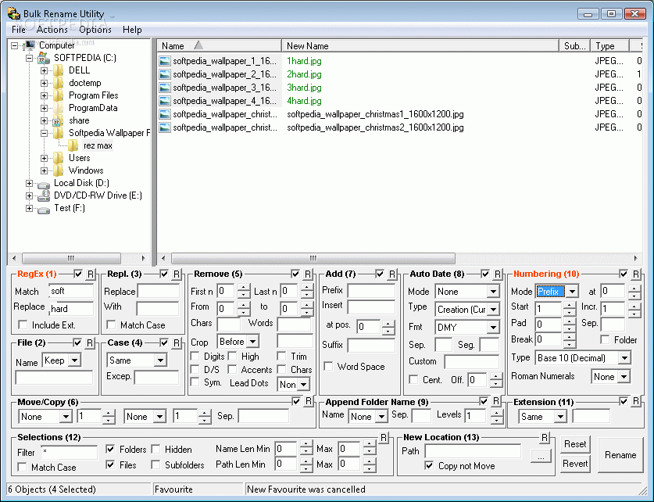Image resolution: width=654 pixels, height=502 pixels.
Task: Click the image icon of 1hard.jpg row
Action: [165, 60]
